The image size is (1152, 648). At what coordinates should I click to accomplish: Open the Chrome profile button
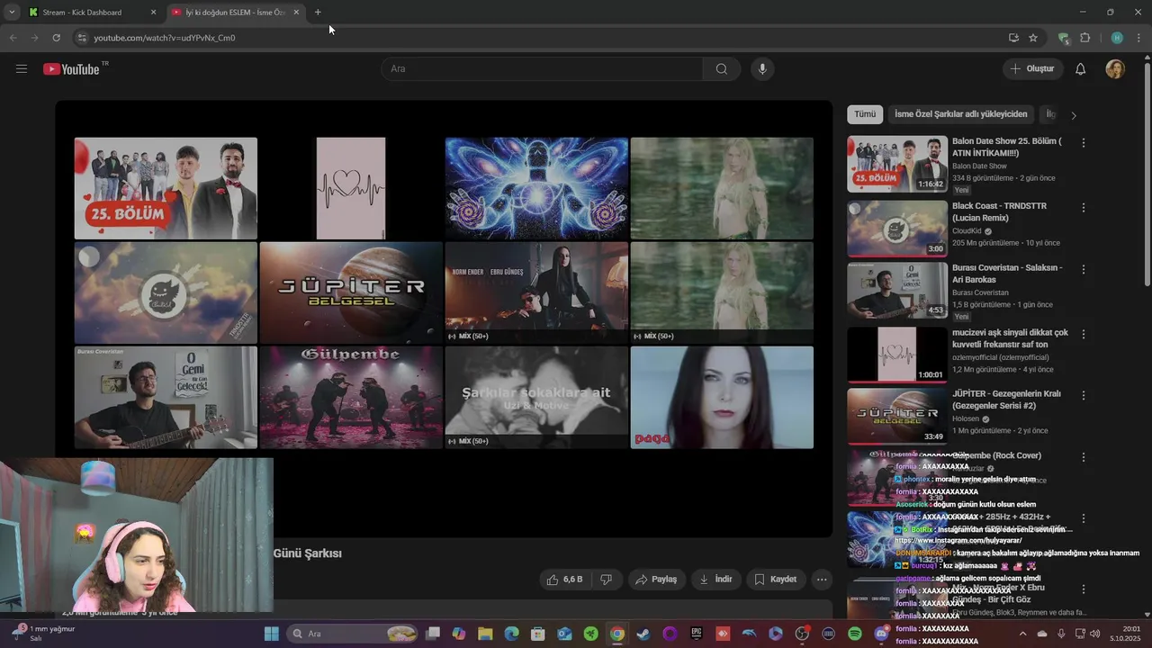pyautogui.click(x=1117, y=38)
